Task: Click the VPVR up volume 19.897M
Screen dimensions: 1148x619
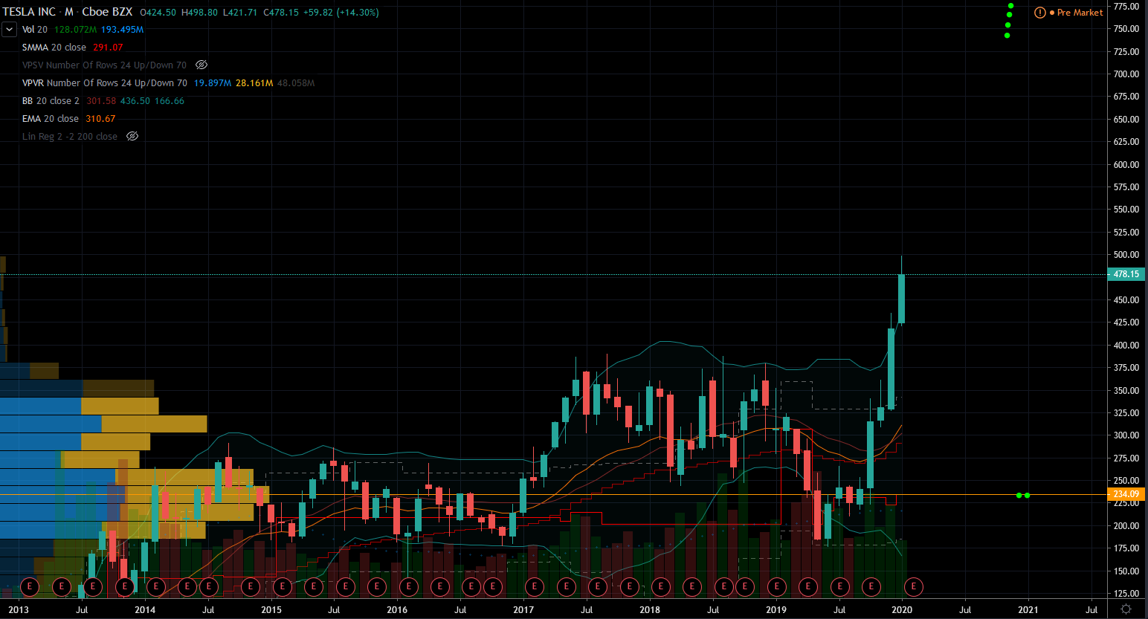Action: click(x=213, y=83)
